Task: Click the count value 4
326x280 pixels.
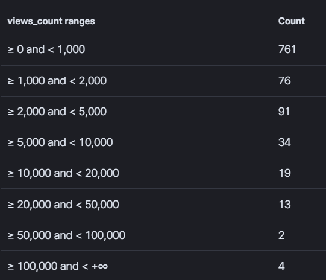Action: tap(281, 266)
